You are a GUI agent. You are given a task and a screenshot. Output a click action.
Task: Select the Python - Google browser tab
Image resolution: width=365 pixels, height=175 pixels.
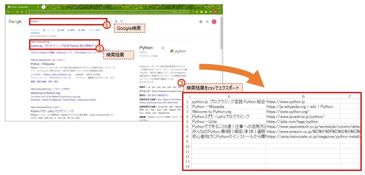click(23, 7)
